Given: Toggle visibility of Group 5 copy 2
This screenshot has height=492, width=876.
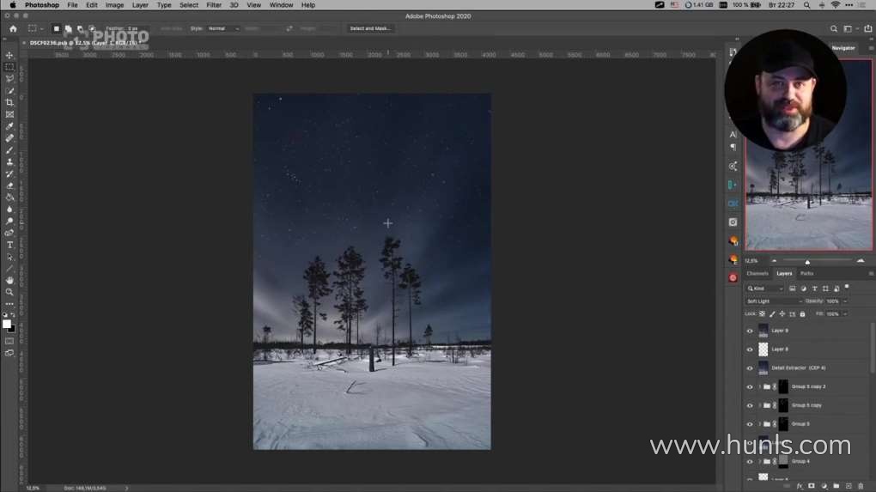Looking at the screenshot, I should pyautogui.click(x=749, y=387).
